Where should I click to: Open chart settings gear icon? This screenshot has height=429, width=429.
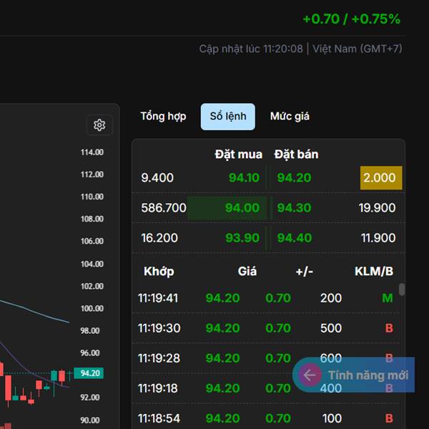[99, 125]
